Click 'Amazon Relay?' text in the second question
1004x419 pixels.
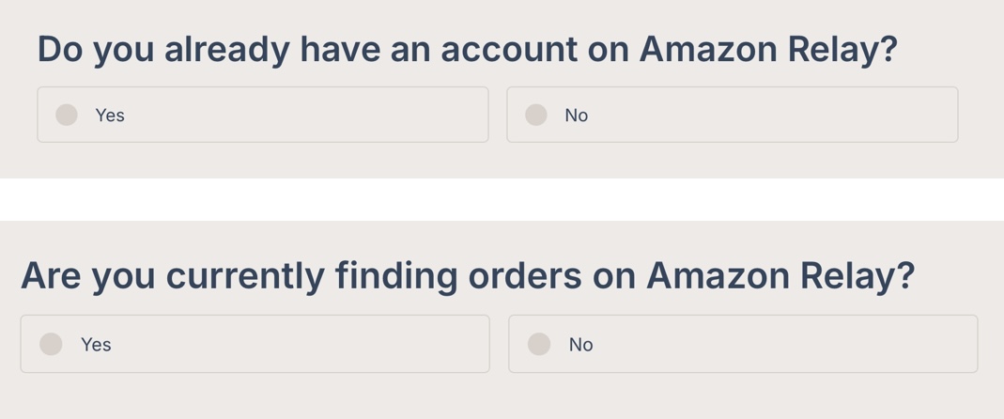[780, 275]
